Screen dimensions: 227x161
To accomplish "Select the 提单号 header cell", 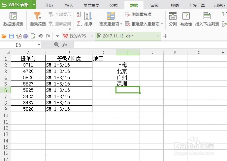I will click(x=28, y=59).
